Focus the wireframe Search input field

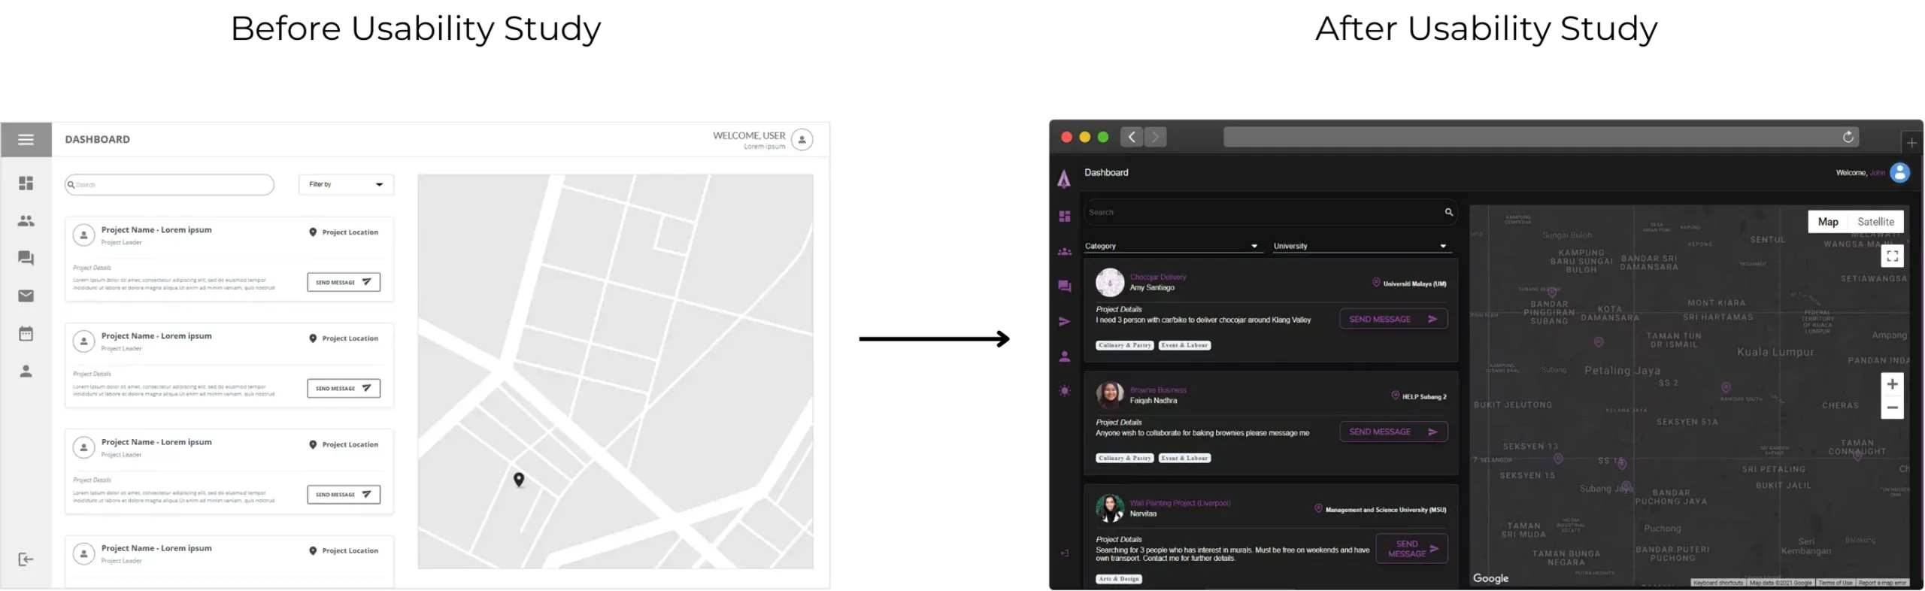(x=169, y=184)
